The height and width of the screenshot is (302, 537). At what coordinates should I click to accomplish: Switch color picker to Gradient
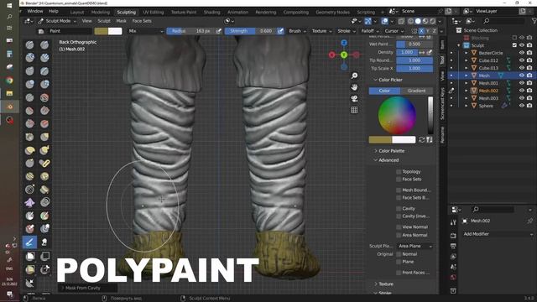[x=416, y=91]
